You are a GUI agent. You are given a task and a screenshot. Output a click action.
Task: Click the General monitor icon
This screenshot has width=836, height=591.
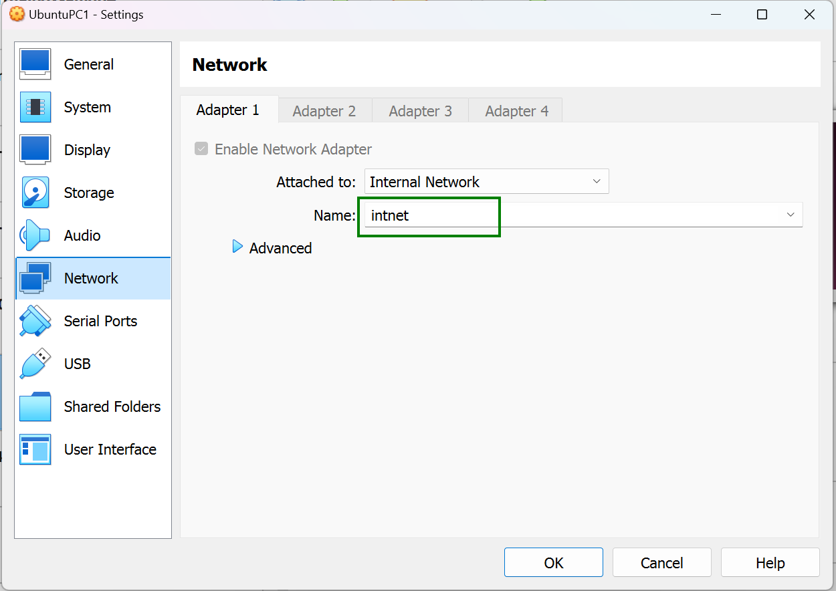click(x=35, y=64)
